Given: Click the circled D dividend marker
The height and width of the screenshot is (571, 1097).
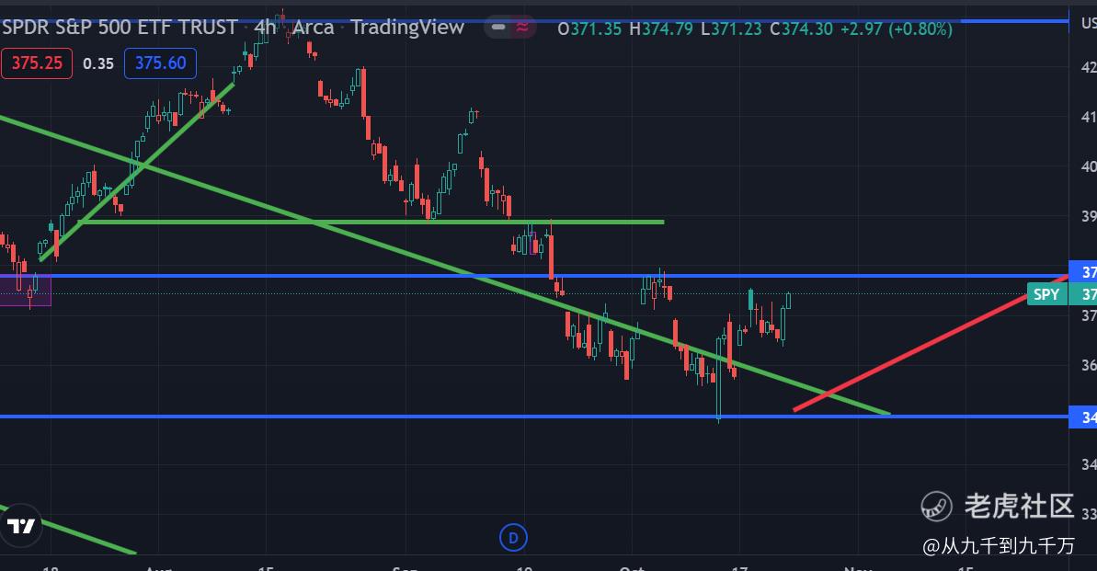Looking at the screenshot, I should [513, 537].
